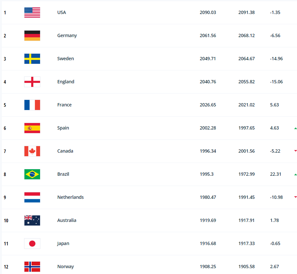Click the Australia flag icon

[32, 220]
